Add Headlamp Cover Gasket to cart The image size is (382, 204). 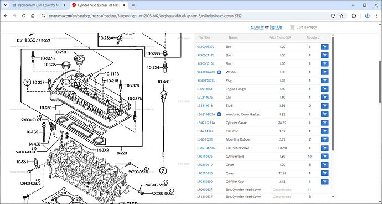point(324,114)
